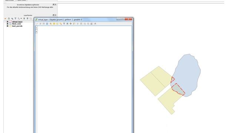The height and width of the screenshot is (133, 237).
Task: Select all features in attribute table
Action: [x=54, y=24]
